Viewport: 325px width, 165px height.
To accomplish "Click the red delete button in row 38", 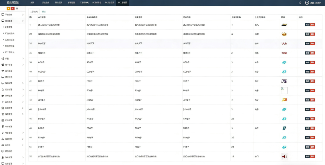I will click(x=312, y=62).
